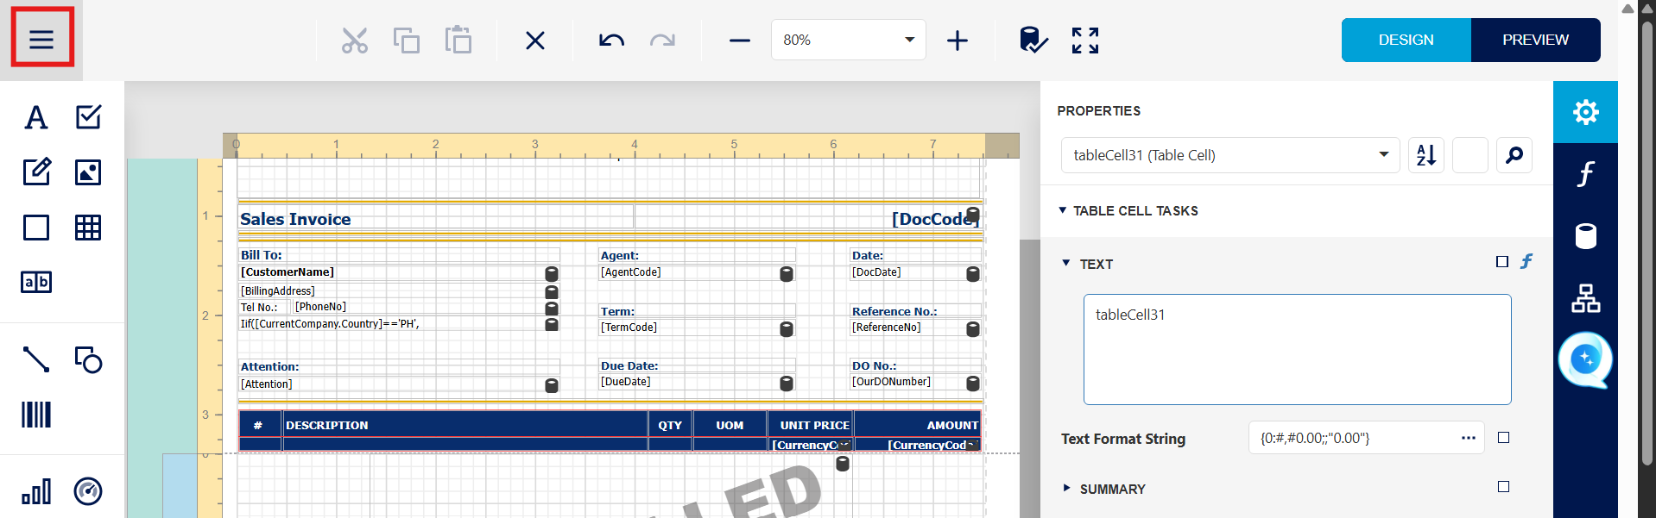The image size is (1656, 518).
Task: Select the AMOUNT header cell
Action: 918,425
